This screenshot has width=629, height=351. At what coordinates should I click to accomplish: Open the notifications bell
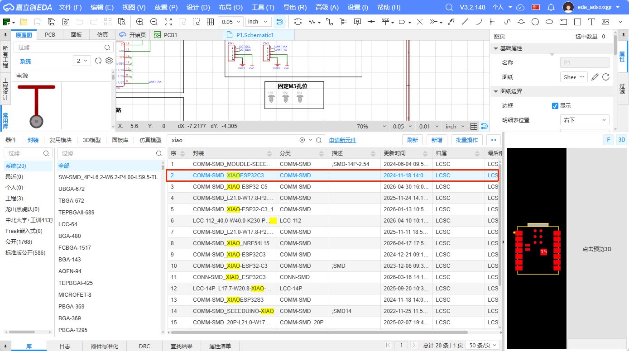[551, 7]
